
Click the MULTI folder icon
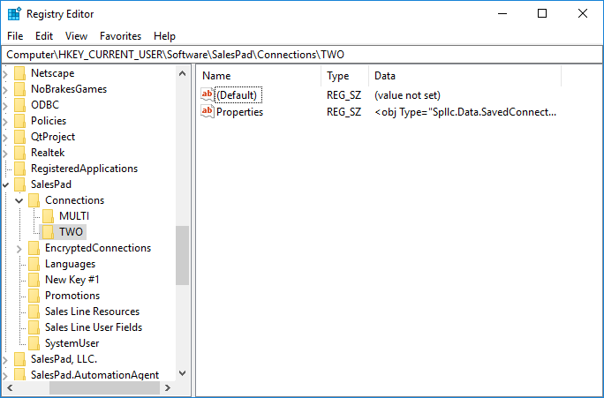coord(49,216)
